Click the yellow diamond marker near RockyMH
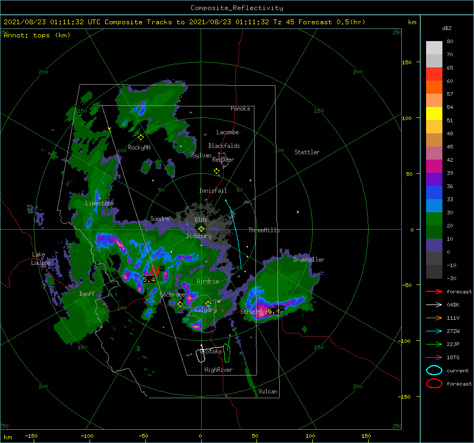 coord(141,137)
